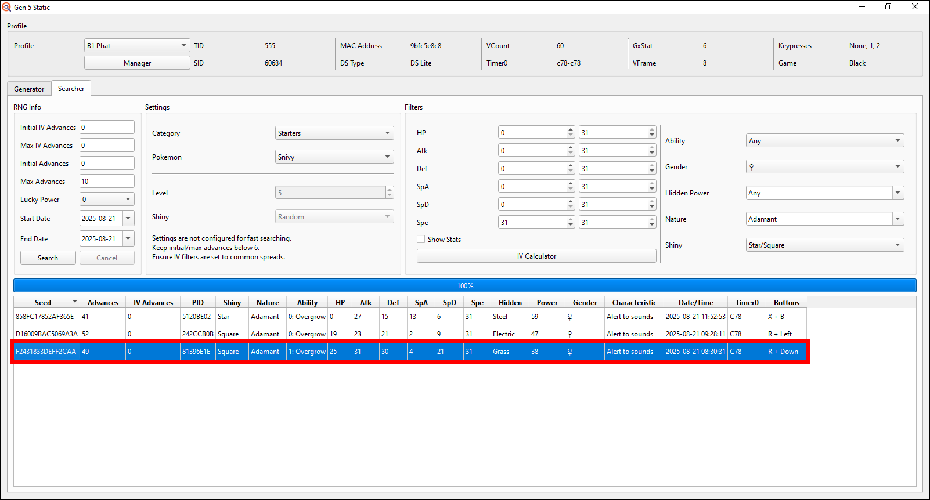Open the Ability filter dropdown
The height and width of the screenshot is (500, 930).
(x=825, y=140)
